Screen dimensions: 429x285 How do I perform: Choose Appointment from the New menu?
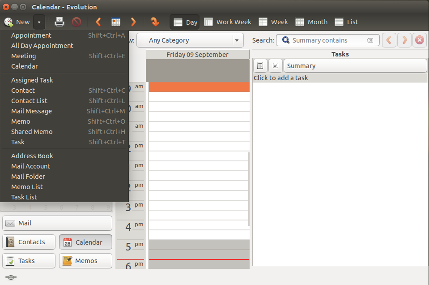(x=31, y=35)
